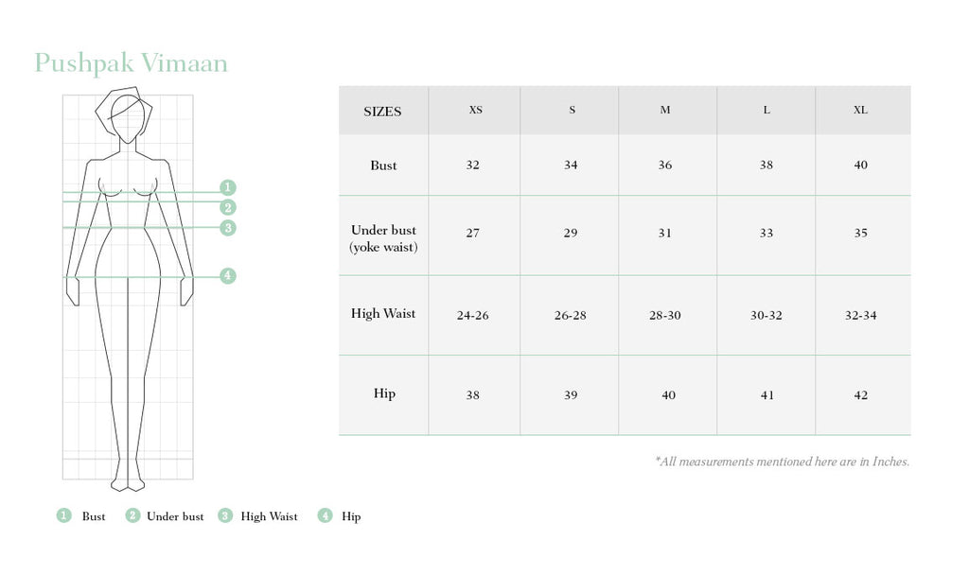
Task: Select the Hip value 42 cell
Action: [x=860, y=395]
